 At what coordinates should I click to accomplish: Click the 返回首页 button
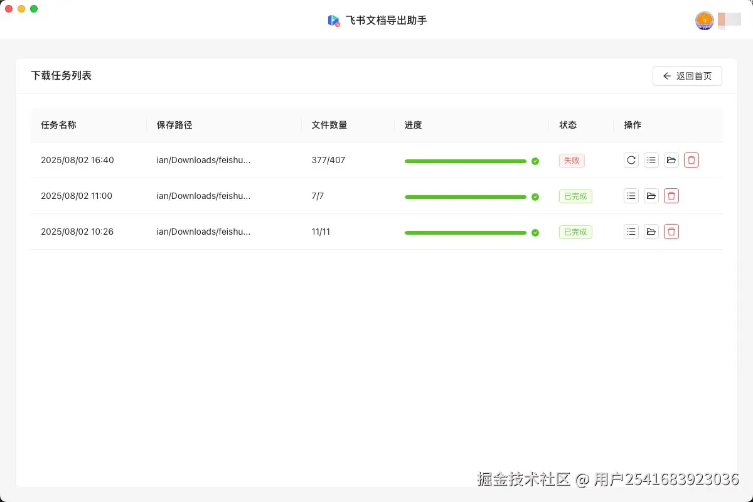[x=687, y=75]
